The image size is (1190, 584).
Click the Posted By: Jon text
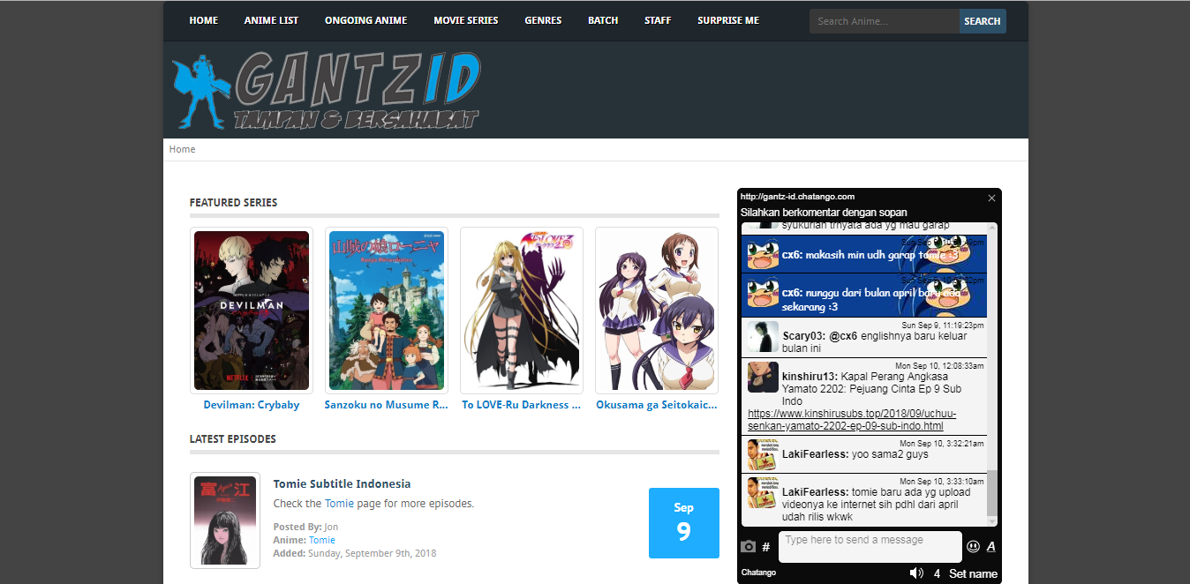pos(305,527)
